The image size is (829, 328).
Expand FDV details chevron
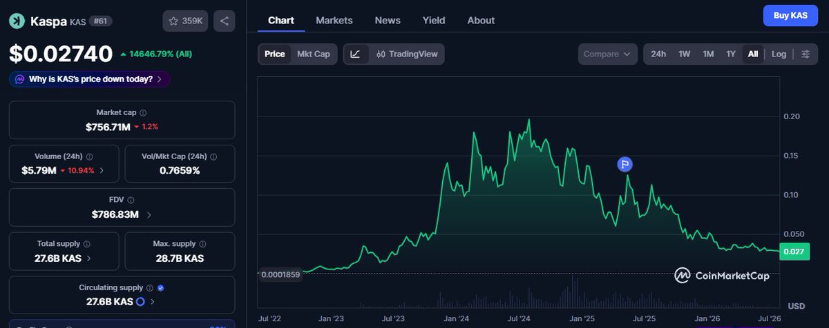pos(149,215)
